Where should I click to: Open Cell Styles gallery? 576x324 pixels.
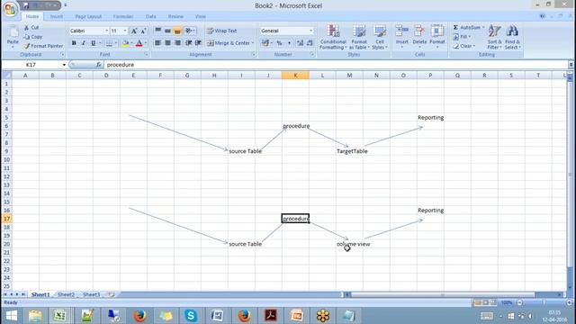click(380, 37)
